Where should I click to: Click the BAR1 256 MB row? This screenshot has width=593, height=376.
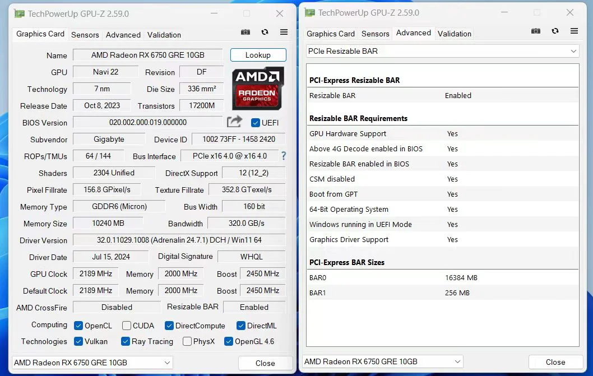click(442, 293)
